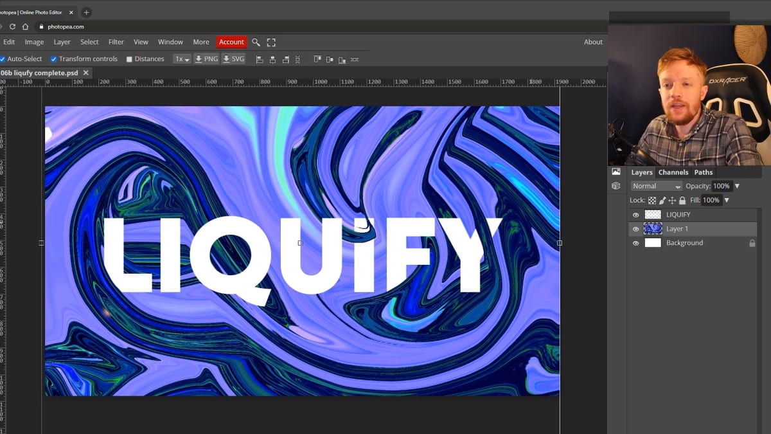771x434 pixels.
Task: Open the image panel icon above Layers
Action: pyautogui.click(x=616, y=172)
